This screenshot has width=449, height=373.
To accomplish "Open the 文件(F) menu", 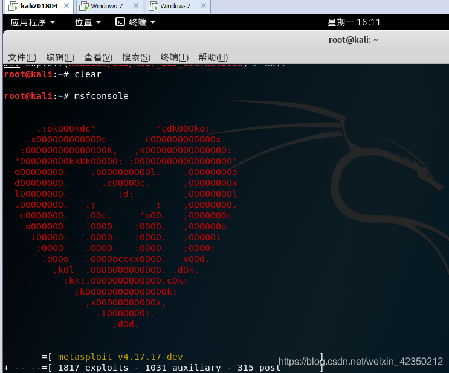I will [x=22, y=57].
